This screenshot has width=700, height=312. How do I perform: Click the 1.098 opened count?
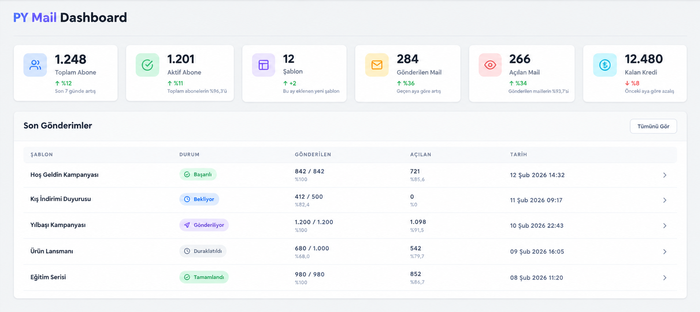[x=418, y=222]
